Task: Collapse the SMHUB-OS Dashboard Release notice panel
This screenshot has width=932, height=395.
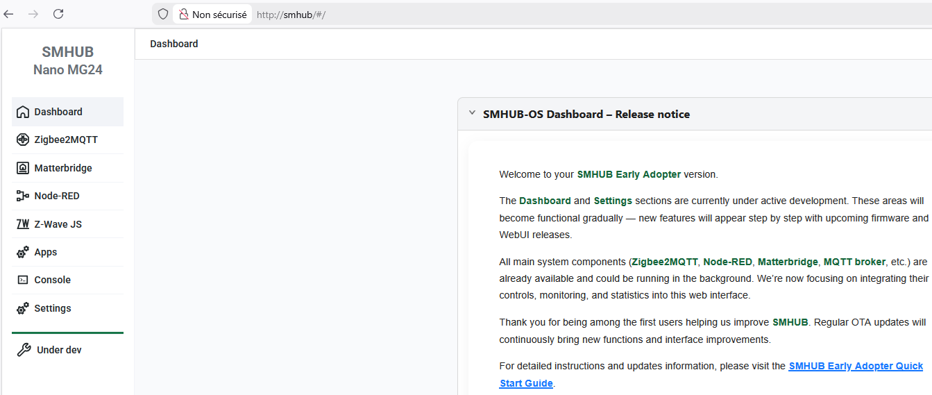Action: [x=472, y=113]
